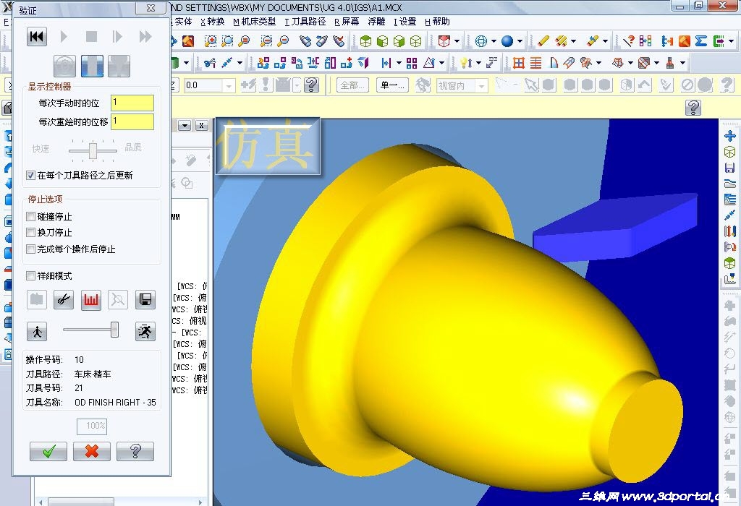Click the 全部... button
This screenshot has width=741, height=506.
(x=352, y=85)
